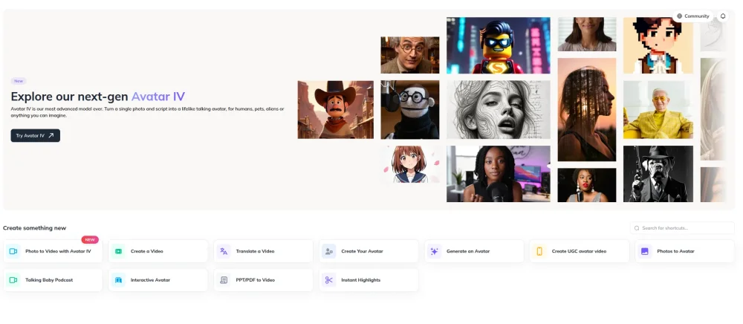
Task: Click the Instant Highlights scissors icon
Action: coord(329,280)
